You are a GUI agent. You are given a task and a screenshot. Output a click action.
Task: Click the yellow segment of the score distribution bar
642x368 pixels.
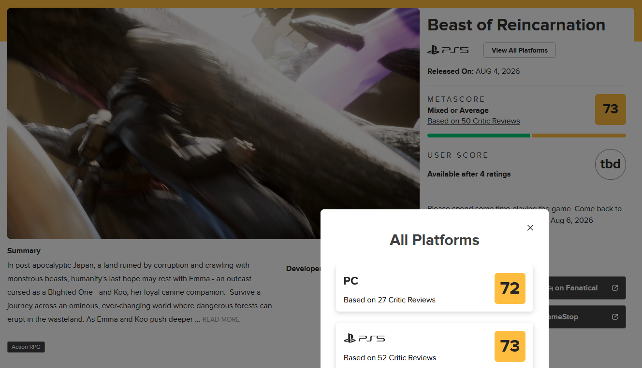pos(579,136)
